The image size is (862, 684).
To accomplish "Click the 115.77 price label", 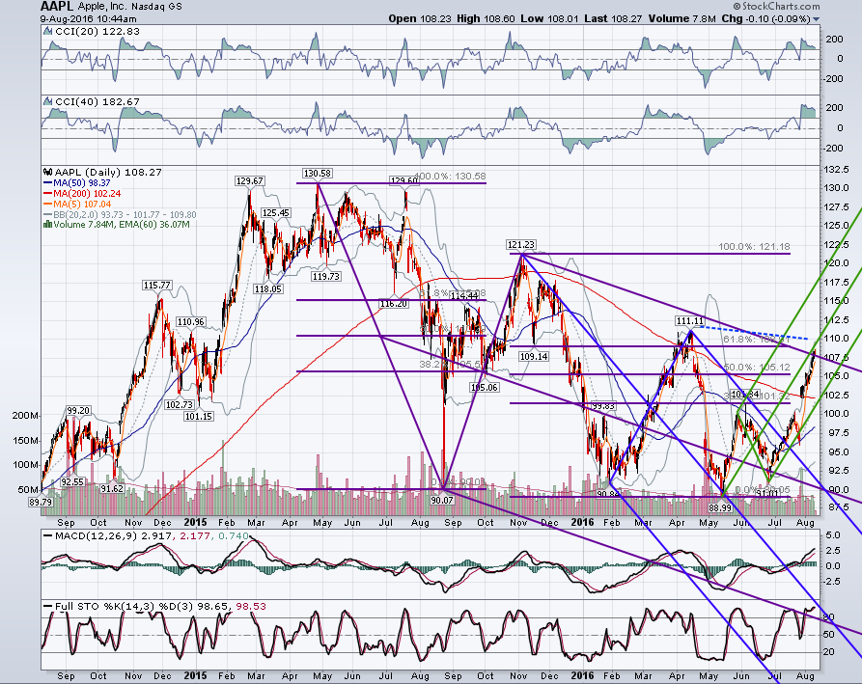I will [x=156, y=286].
